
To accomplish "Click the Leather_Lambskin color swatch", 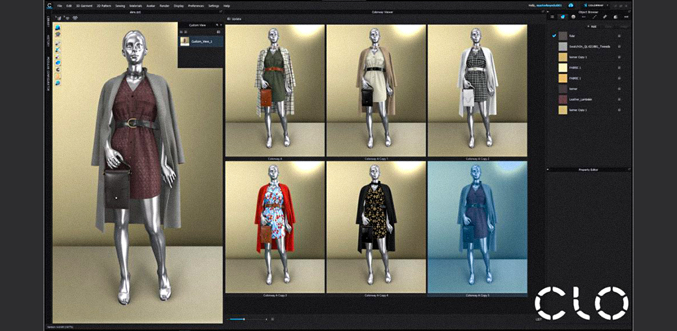I will point(563,99).
